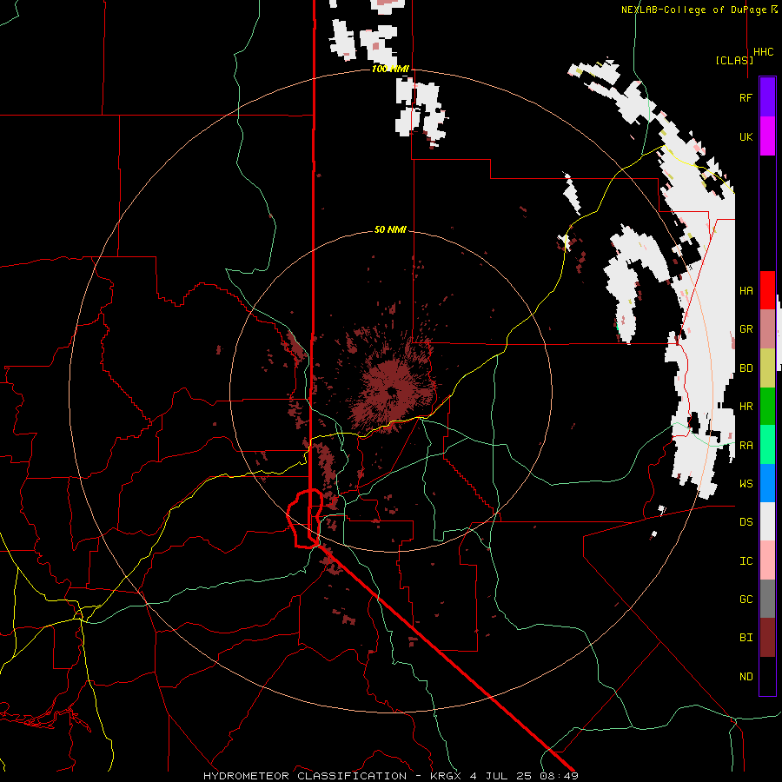
Task: Click the 'RF' legend label
Action: [746, 97]
